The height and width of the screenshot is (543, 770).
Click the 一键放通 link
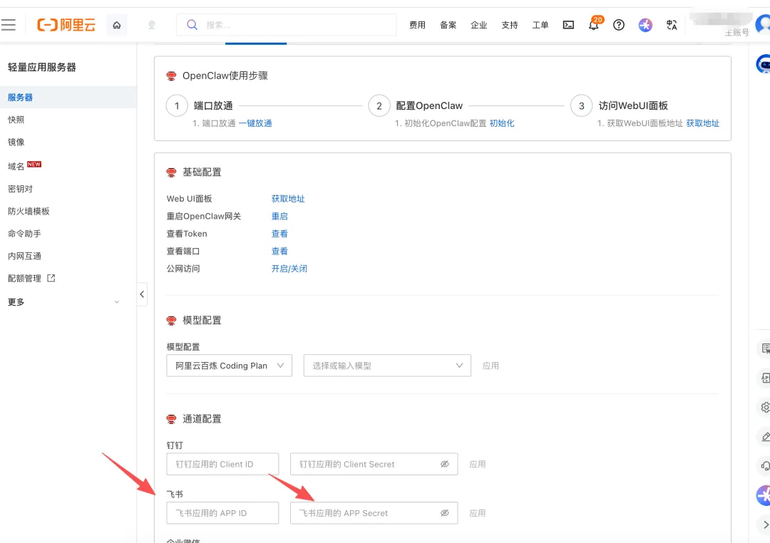(255, 123)
